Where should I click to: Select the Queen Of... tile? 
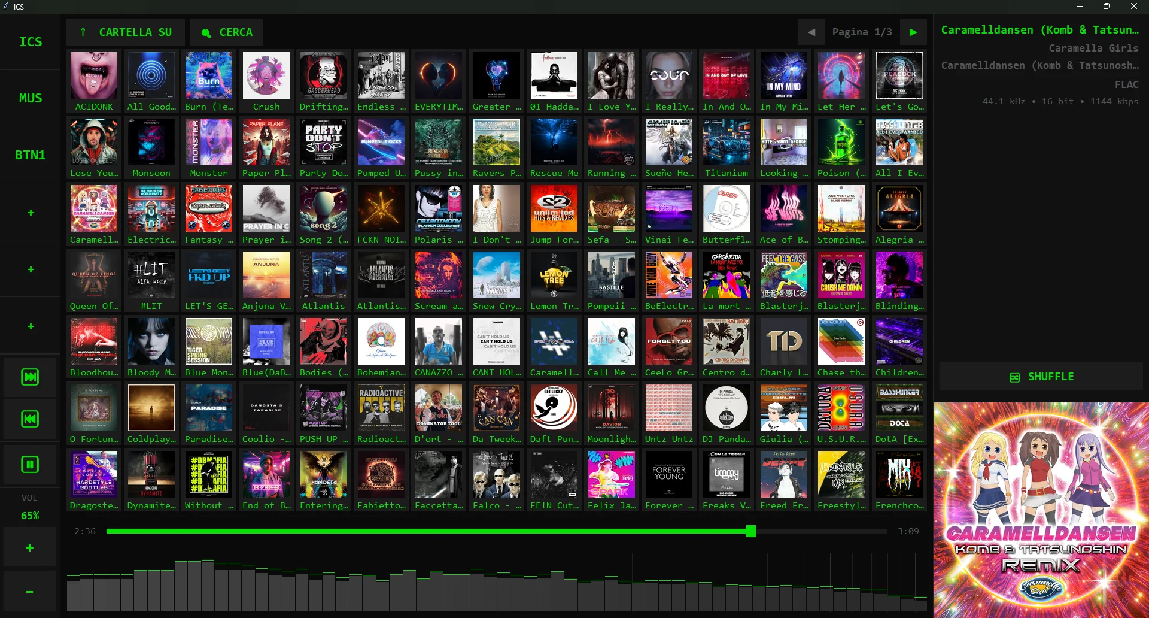click(94, 281)
